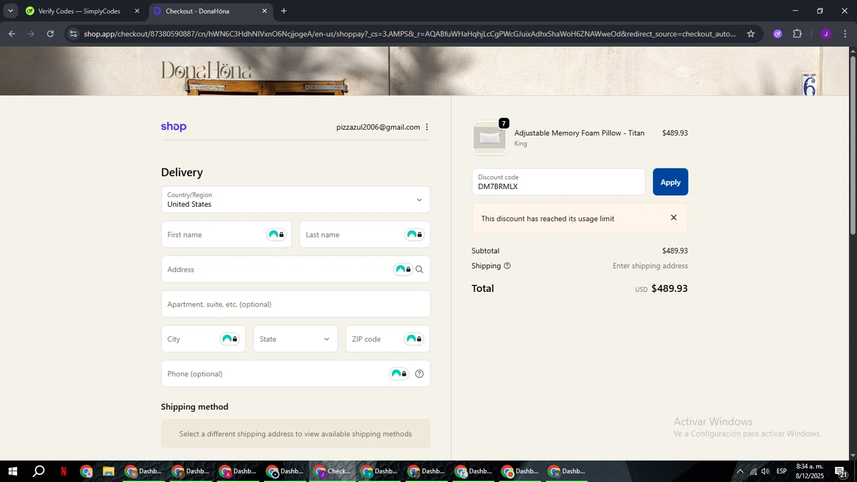Open the account options three-dot menu
857x482 pixels.
(x=427, y=127)
